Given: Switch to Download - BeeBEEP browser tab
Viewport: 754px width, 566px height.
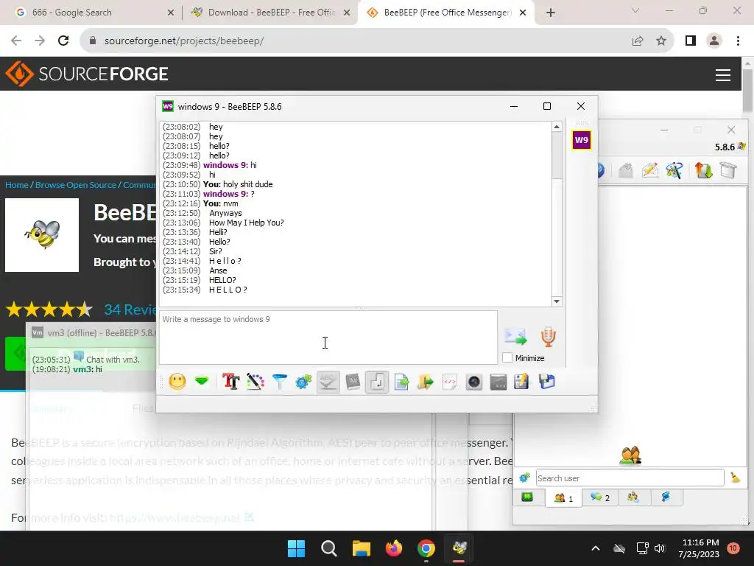Looking at the screenshot, I should [269, 13].
